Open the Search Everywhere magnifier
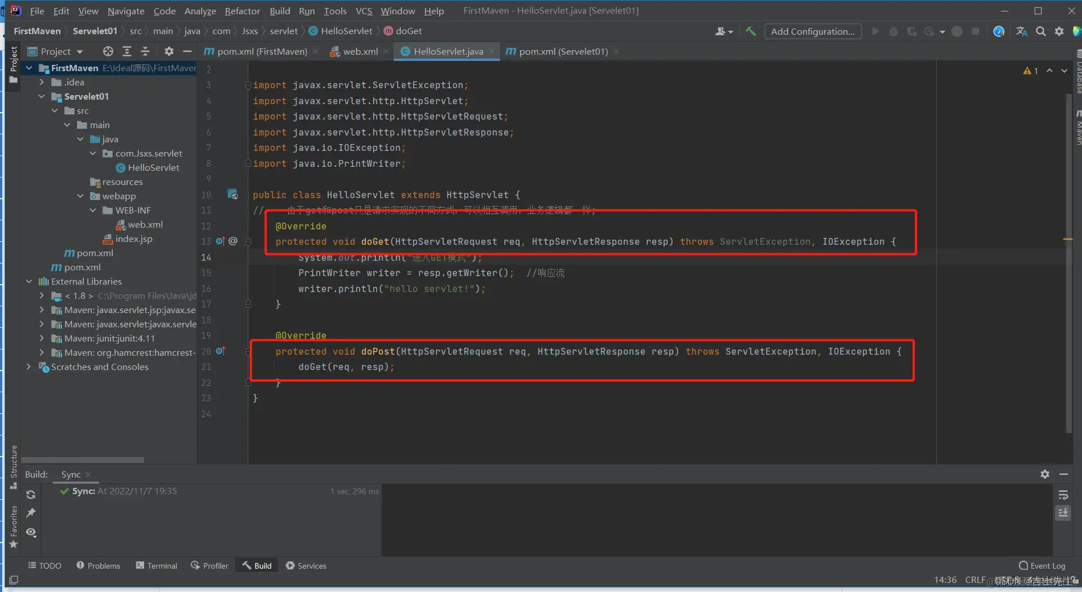The image size is (1082, 592). (1040, 31)
